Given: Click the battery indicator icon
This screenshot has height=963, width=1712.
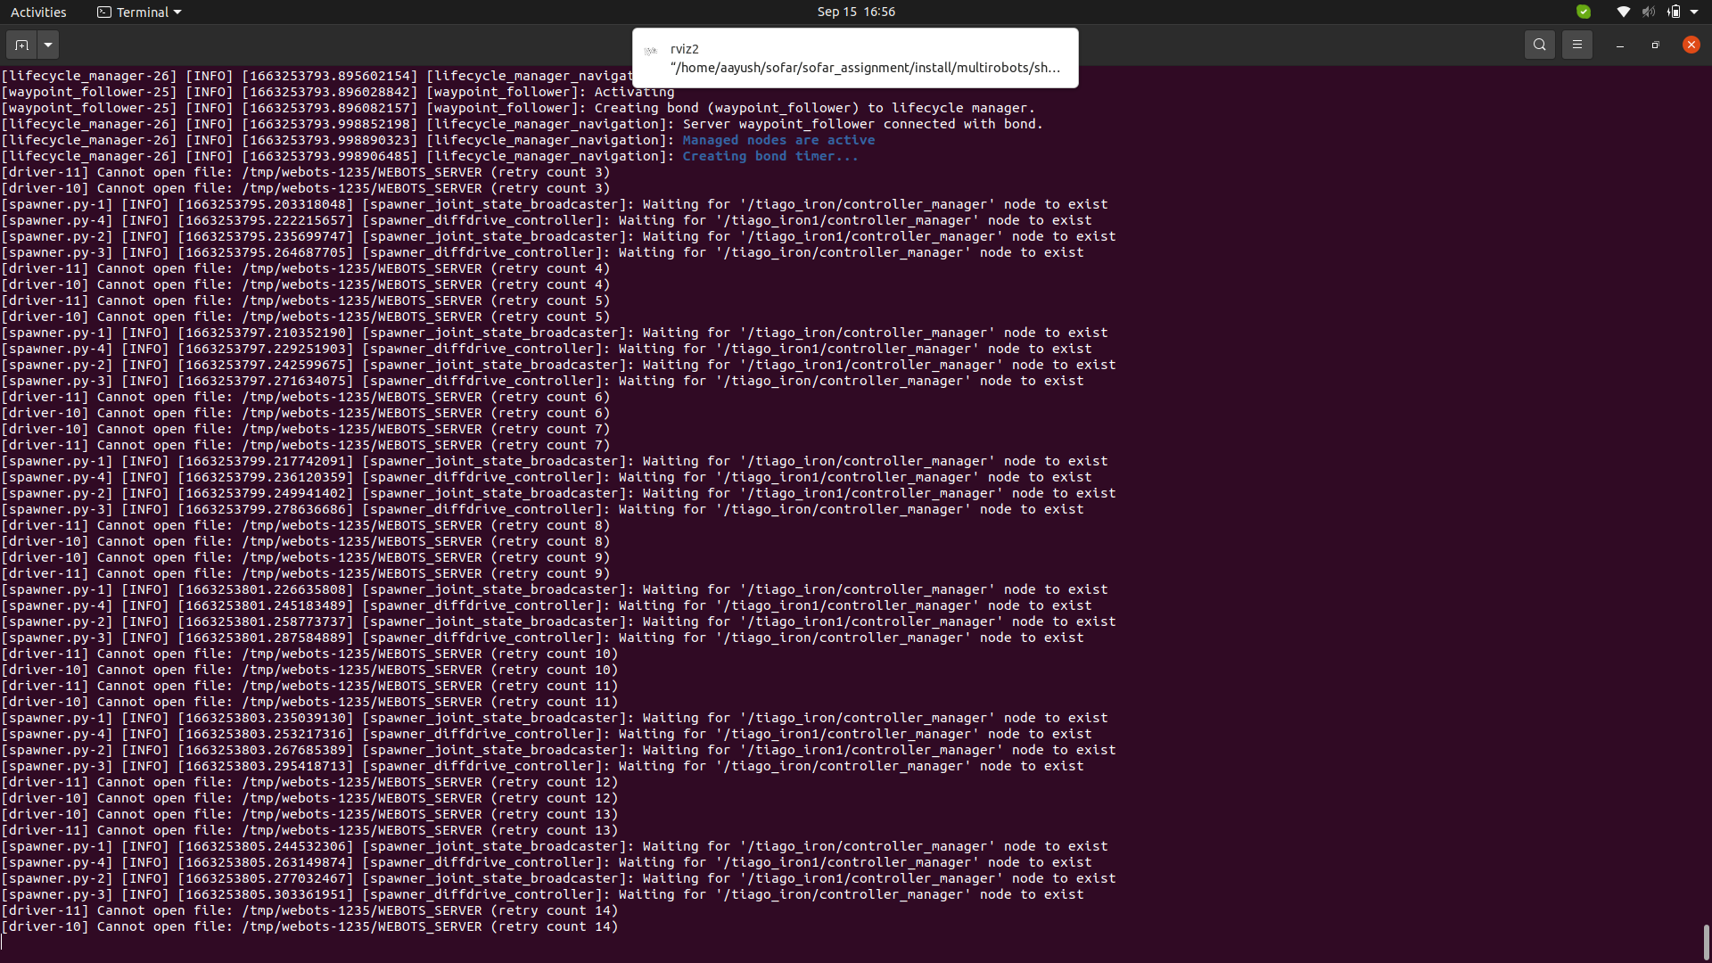Looking at the screenshot, I should point(1673,12).
